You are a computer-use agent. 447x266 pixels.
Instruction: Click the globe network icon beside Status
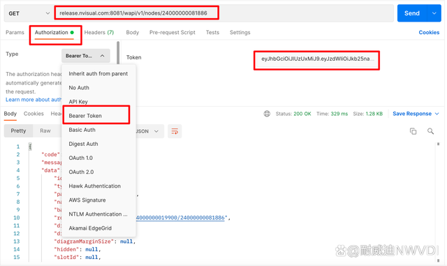267,114
